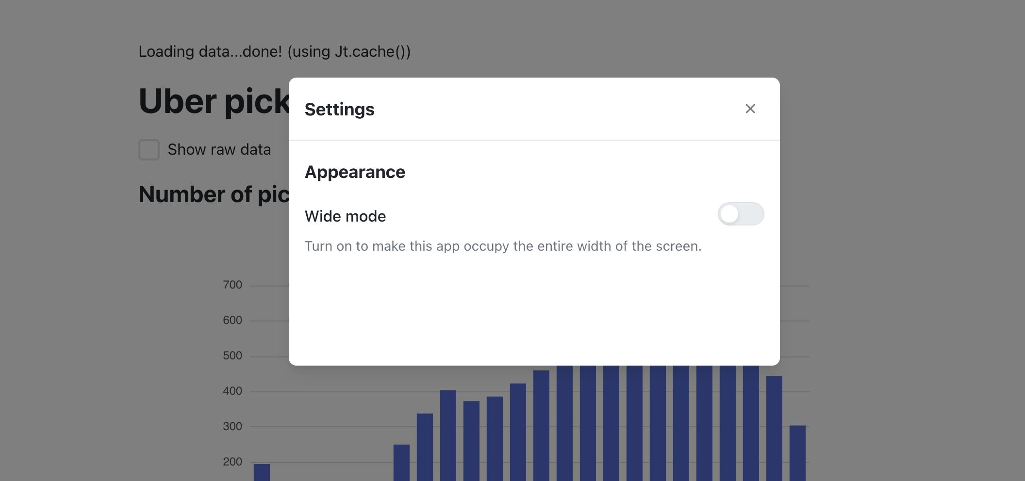Click the Settings dialog title
Image resolution: width=1025 pixels, height=481 pixels.
click(x=339, y=110)
